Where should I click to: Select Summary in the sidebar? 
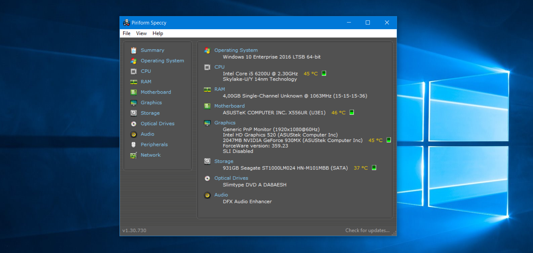click(152, 50)
